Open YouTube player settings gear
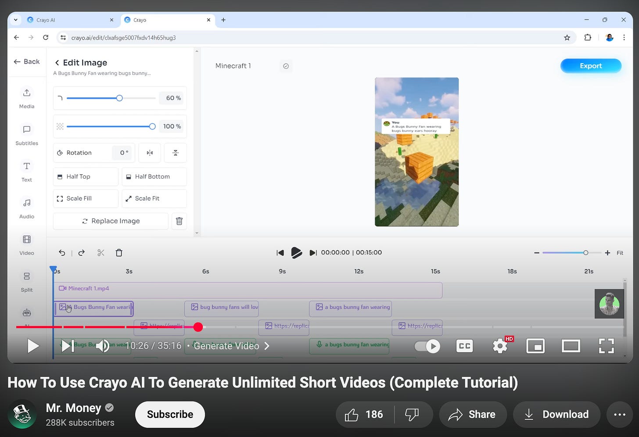The width and height of the screenshot is (639, 437). point(500,346)
